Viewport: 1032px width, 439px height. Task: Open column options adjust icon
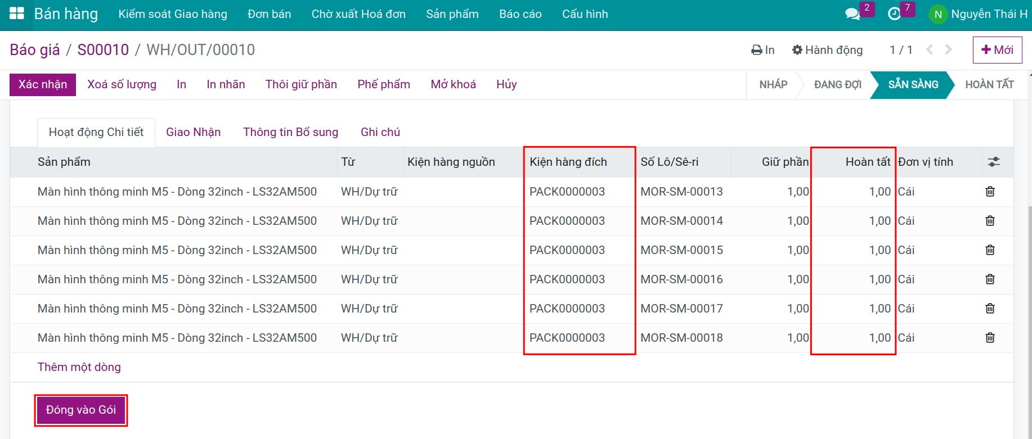point(994,162)
